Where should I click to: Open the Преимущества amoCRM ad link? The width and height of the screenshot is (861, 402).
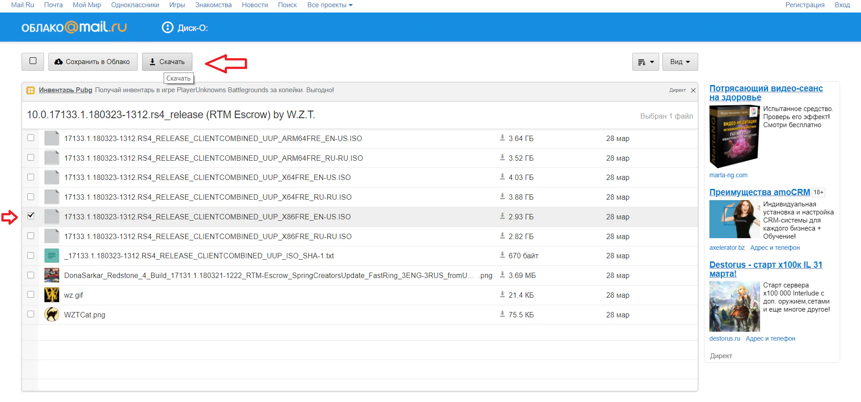[x=760, y=192]
